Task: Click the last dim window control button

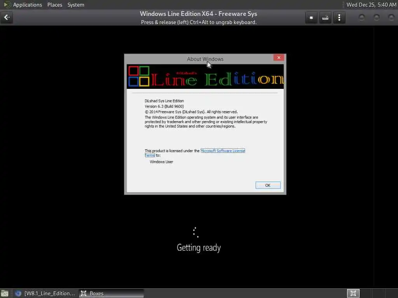Action: pyautogui.click(x=391, y=17)
